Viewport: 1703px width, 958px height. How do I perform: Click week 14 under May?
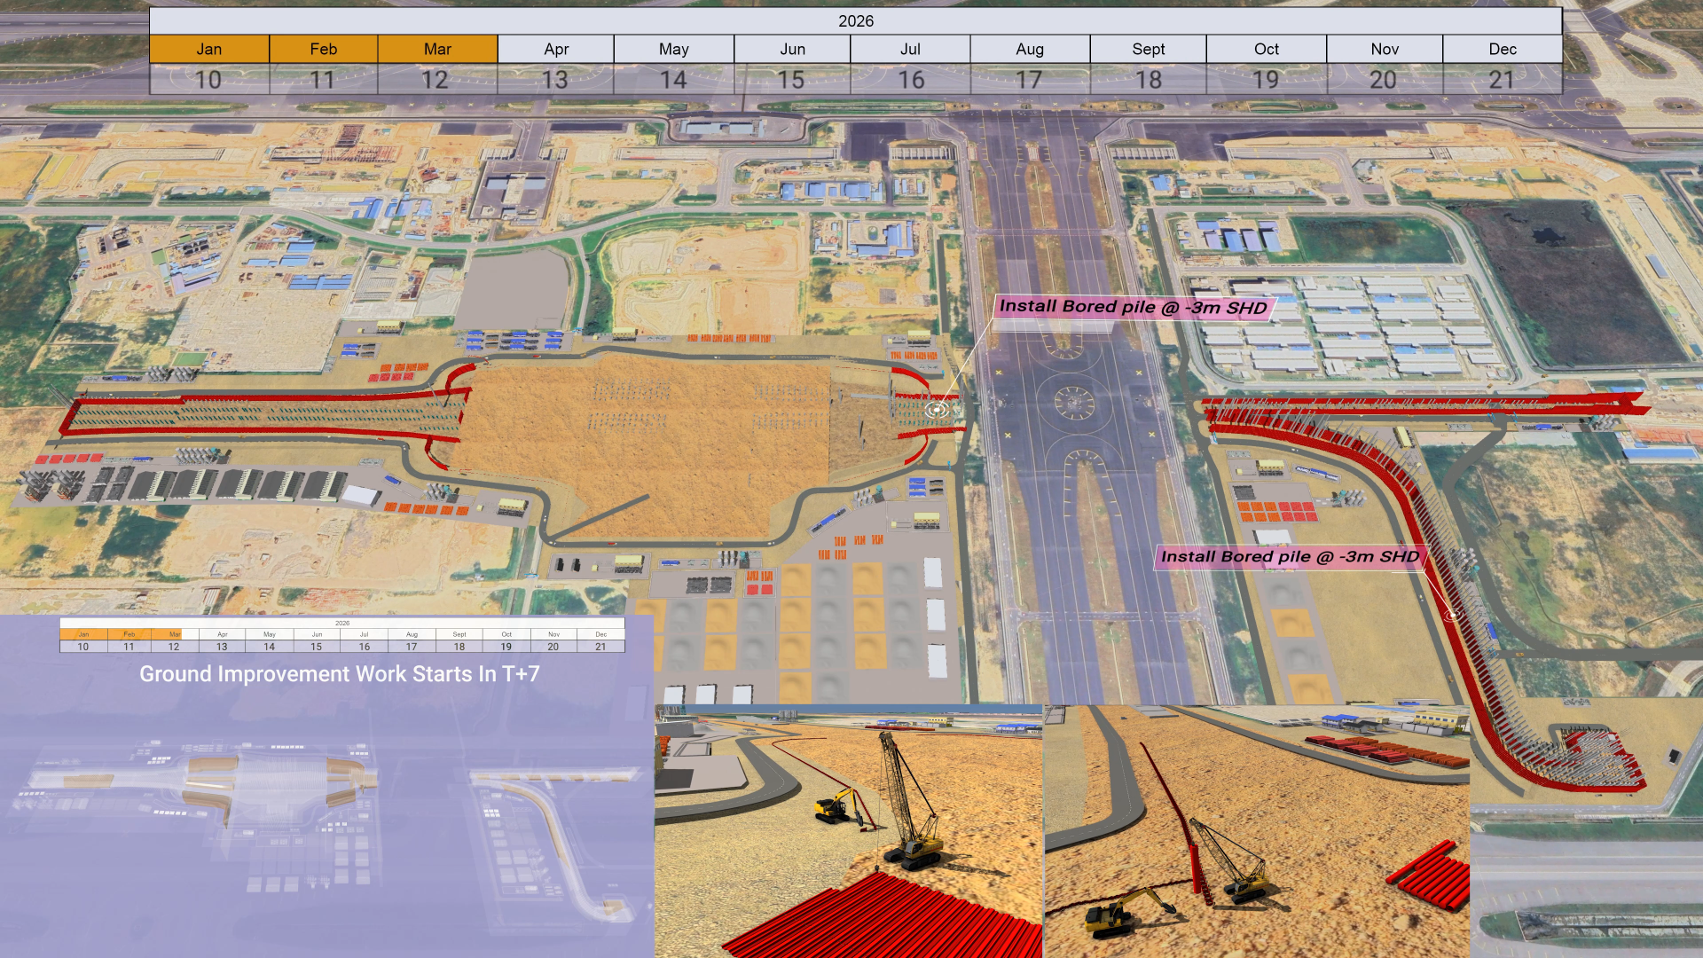(673, 80)
